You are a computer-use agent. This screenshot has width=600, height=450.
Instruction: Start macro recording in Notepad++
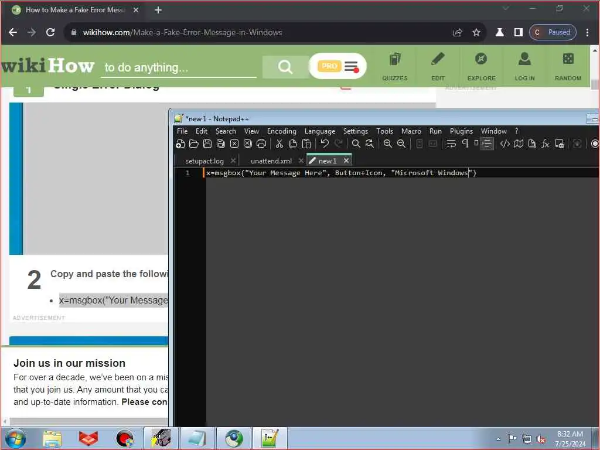coord(595,144)
